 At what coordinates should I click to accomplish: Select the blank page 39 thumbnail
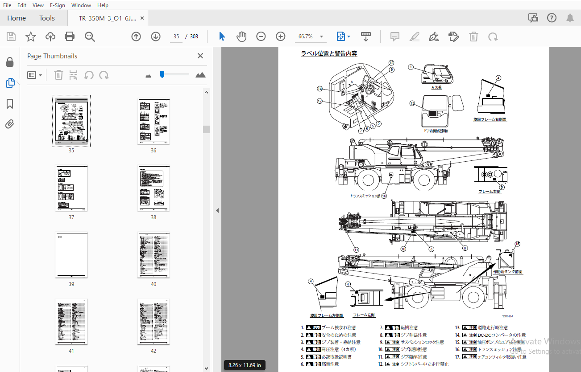(71, 255)
